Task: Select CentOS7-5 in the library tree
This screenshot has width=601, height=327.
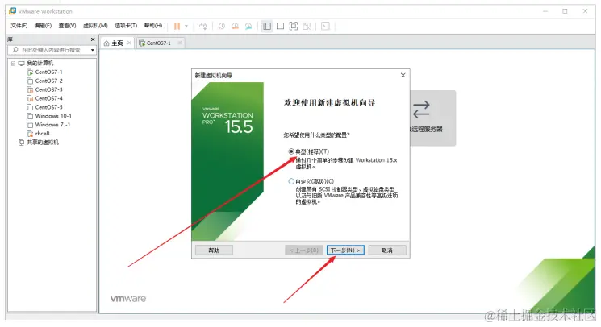Action: click(x=48, y=107)
